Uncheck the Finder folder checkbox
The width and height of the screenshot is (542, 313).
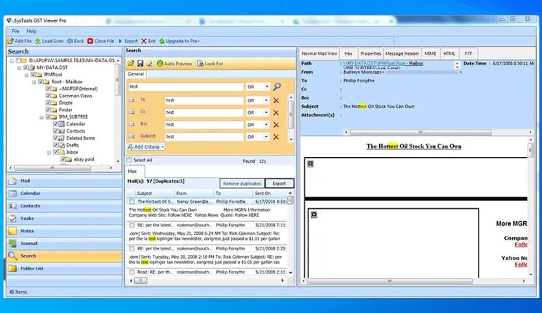coord(49,110)
